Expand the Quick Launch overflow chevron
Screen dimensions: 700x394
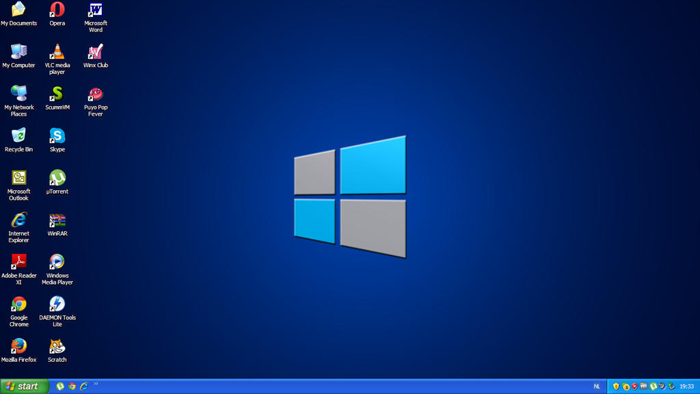[96, 384]
